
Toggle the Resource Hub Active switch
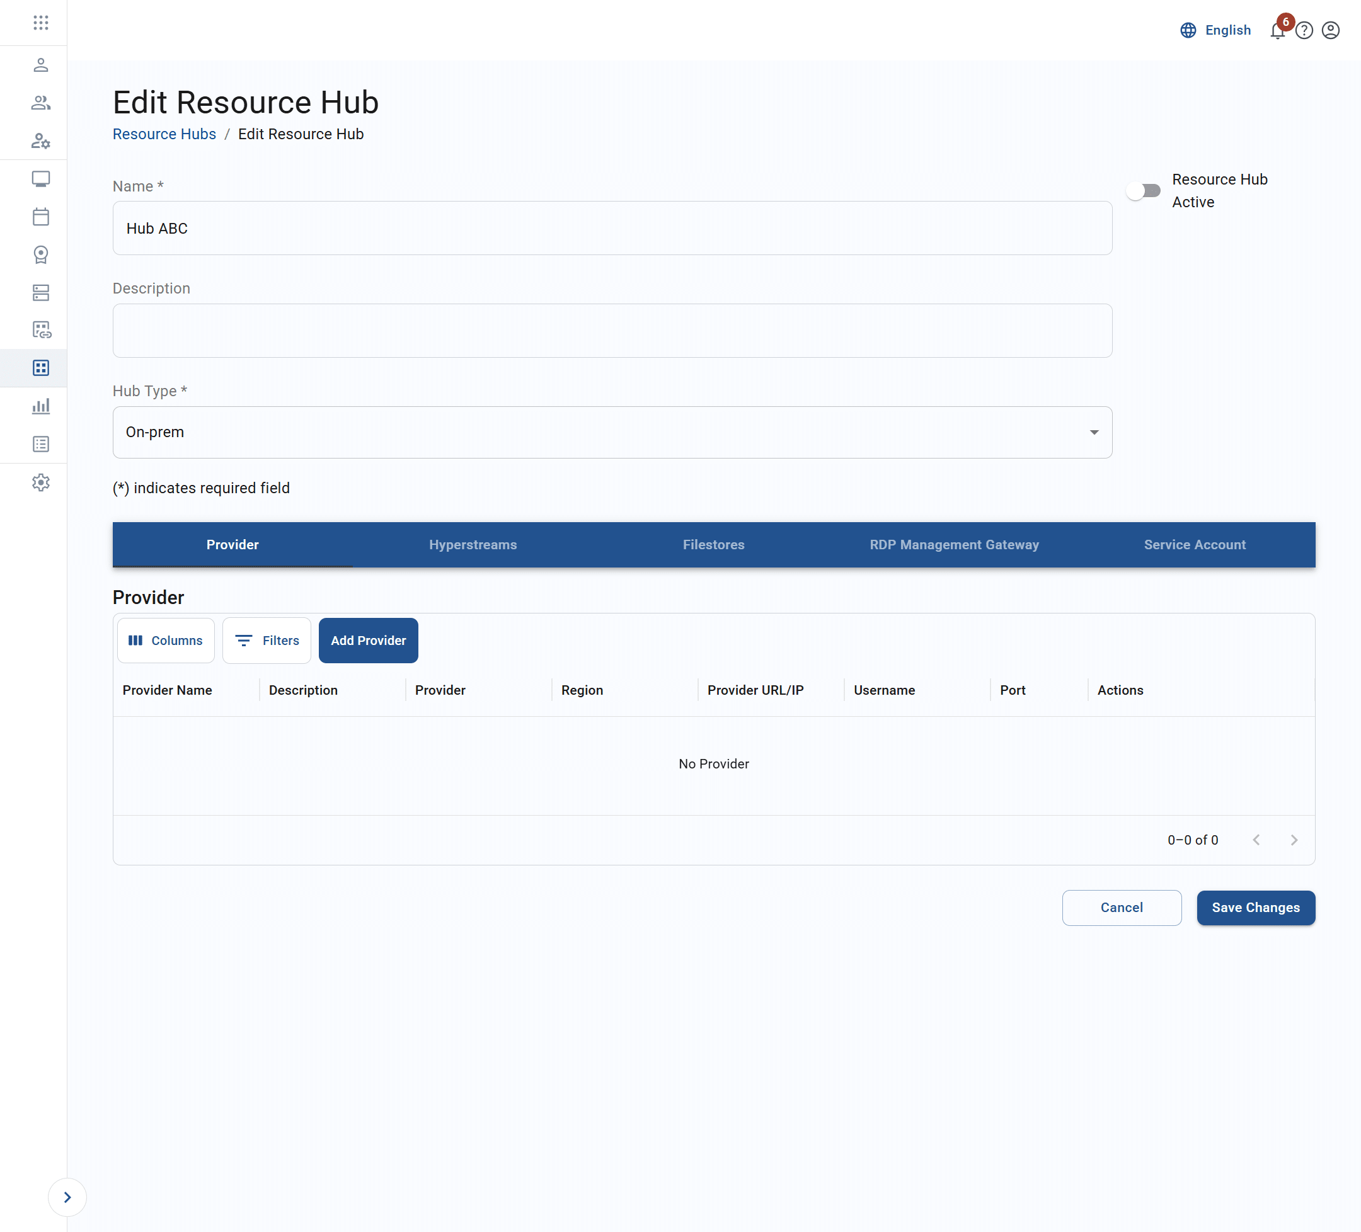[x=1143, y=191]
